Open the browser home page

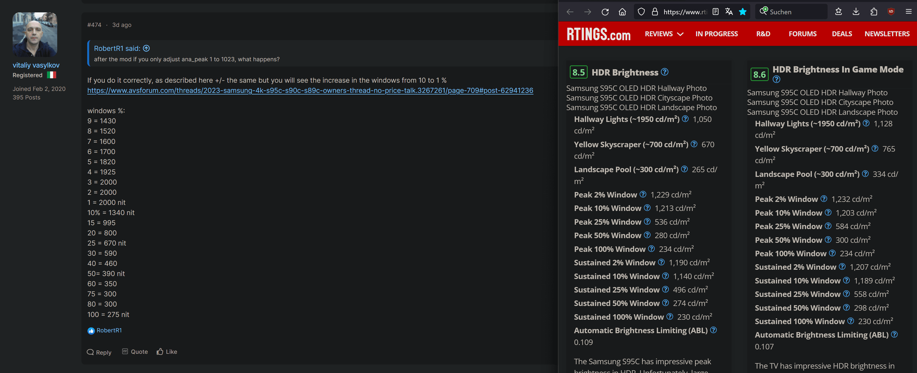(622, 12)
